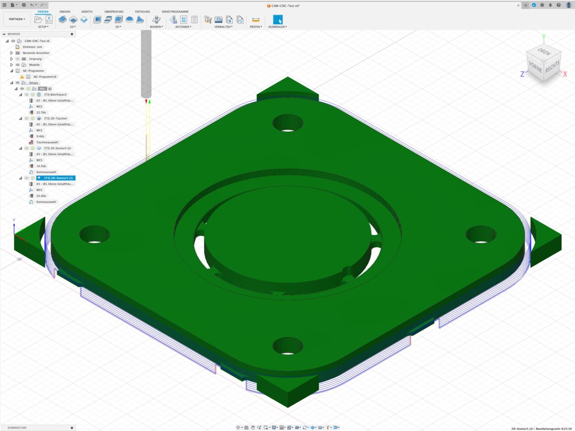Select the 2D pocket milling tool
Image resolution: width=575 pixels, height=431 pixels.
pyautogui.click(x=73, y=19)
